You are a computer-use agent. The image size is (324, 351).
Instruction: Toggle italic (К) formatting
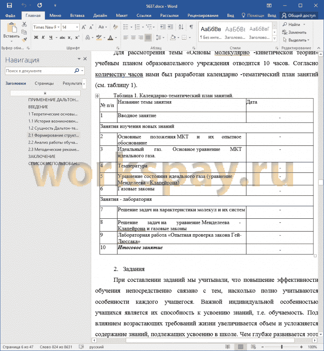point(43,38)
